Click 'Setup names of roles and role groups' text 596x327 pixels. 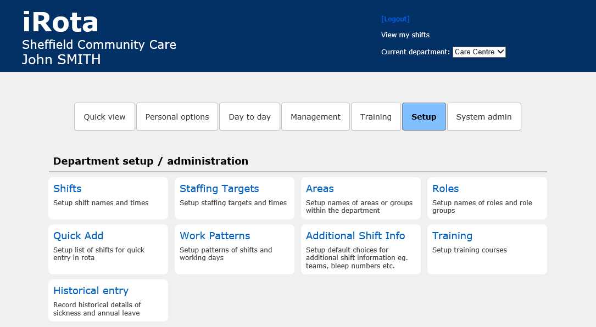click(x=482, y=207)
